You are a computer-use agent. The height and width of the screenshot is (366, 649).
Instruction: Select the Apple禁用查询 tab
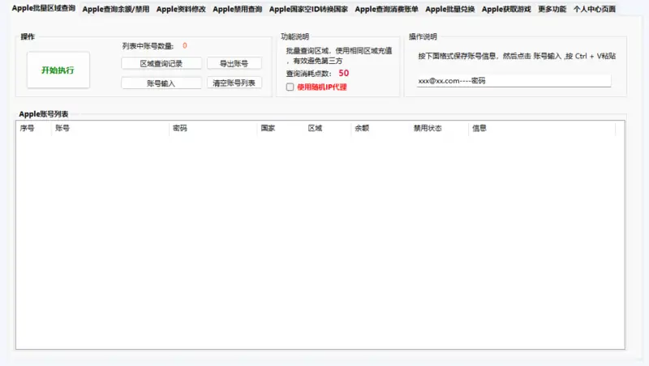pos(237,9)
